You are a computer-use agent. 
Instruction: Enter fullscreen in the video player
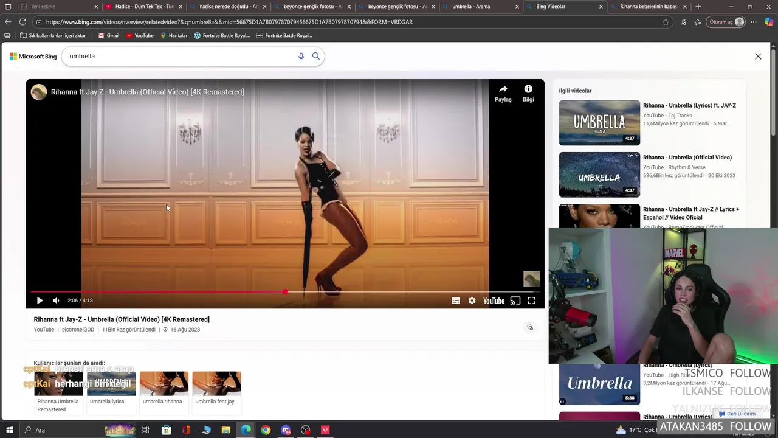[x=531, y=301]
